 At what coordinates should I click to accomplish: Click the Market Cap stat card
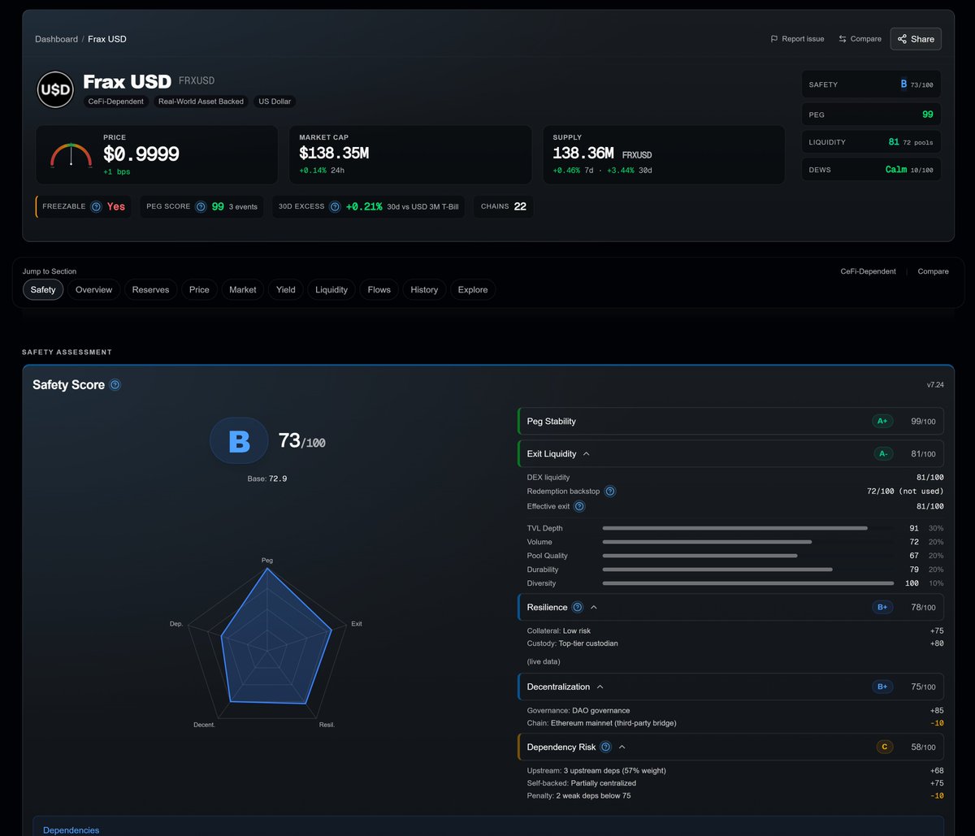410,154
